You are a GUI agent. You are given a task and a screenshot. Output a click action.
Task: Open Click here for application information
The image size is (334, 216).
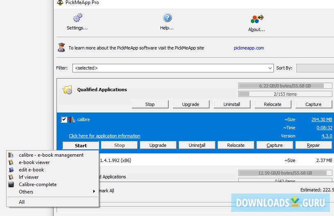click(105, 136)
